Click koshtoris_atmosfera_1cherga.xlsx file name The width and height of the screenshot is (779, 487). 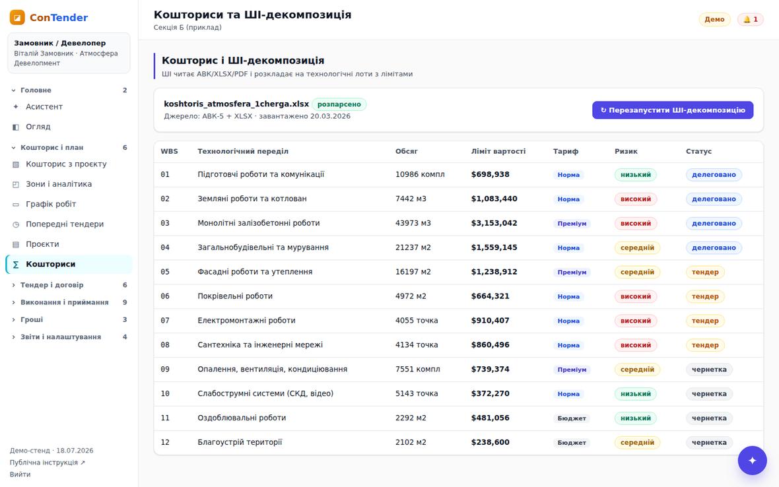[x=236, y=104]
